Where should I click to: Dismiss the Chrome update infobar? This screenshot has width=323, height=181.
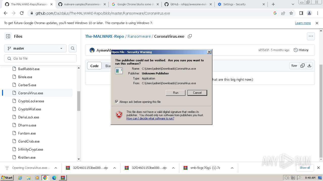coord(317,23)
